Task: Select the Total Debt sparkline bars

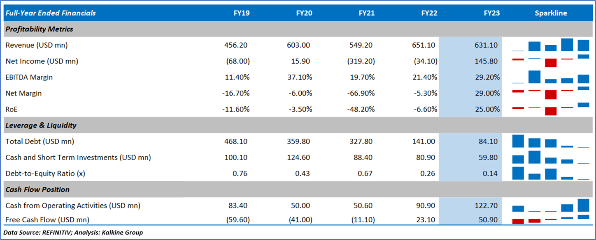Action: [x=551, y=142]
